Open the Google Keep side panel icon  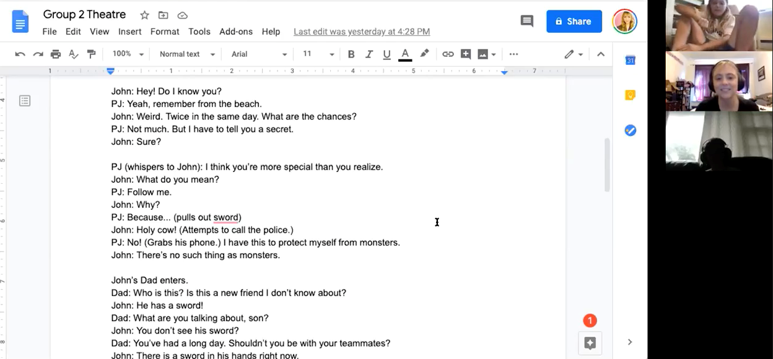click(630, 95)
